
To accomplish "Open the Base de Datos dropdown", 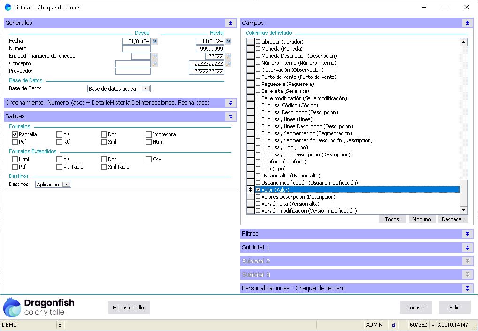I will 146,89.
